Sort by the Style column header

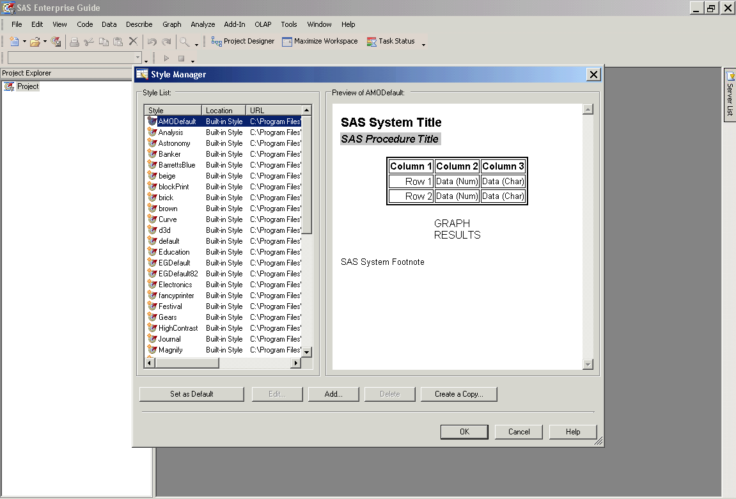173,110
